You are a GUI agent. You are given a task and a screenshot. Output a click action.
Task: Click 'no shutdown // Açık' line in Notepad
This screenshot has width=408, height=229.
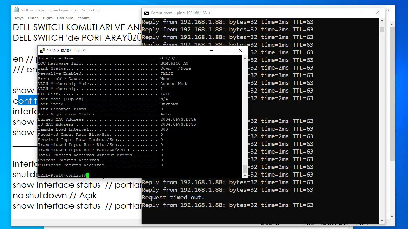pos(55,195)
